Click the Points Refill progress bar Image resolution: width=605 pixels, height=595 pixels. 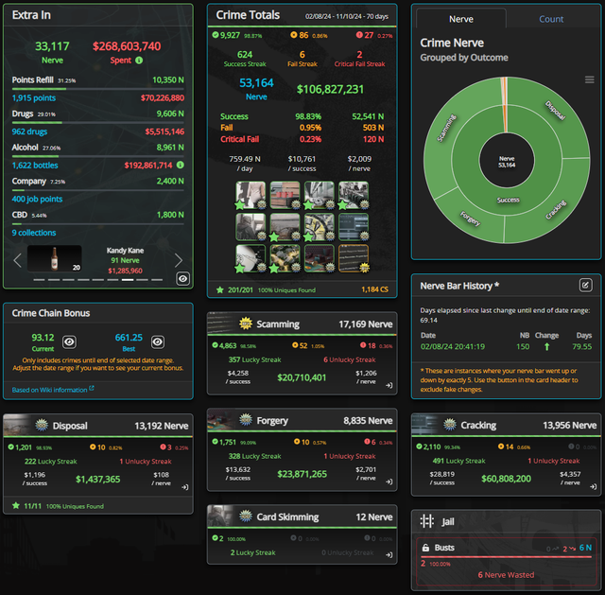(98, 89)
